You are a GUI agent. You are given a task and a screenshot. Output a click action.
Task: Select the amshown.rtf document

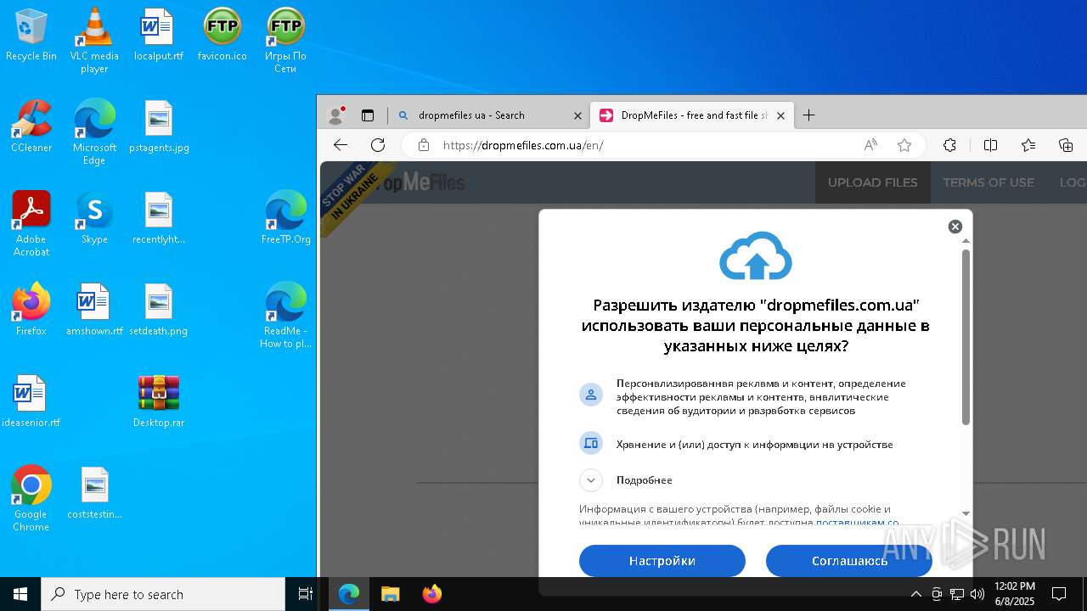pos(94,311)
